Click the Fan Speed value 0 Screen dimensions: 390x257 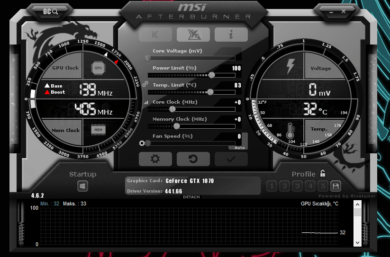coord(239,136)
